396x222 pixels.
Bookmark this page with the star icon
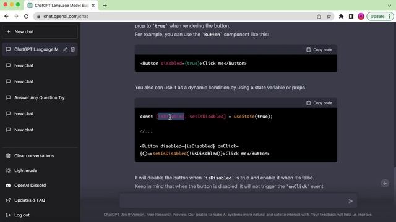[329, 17]
